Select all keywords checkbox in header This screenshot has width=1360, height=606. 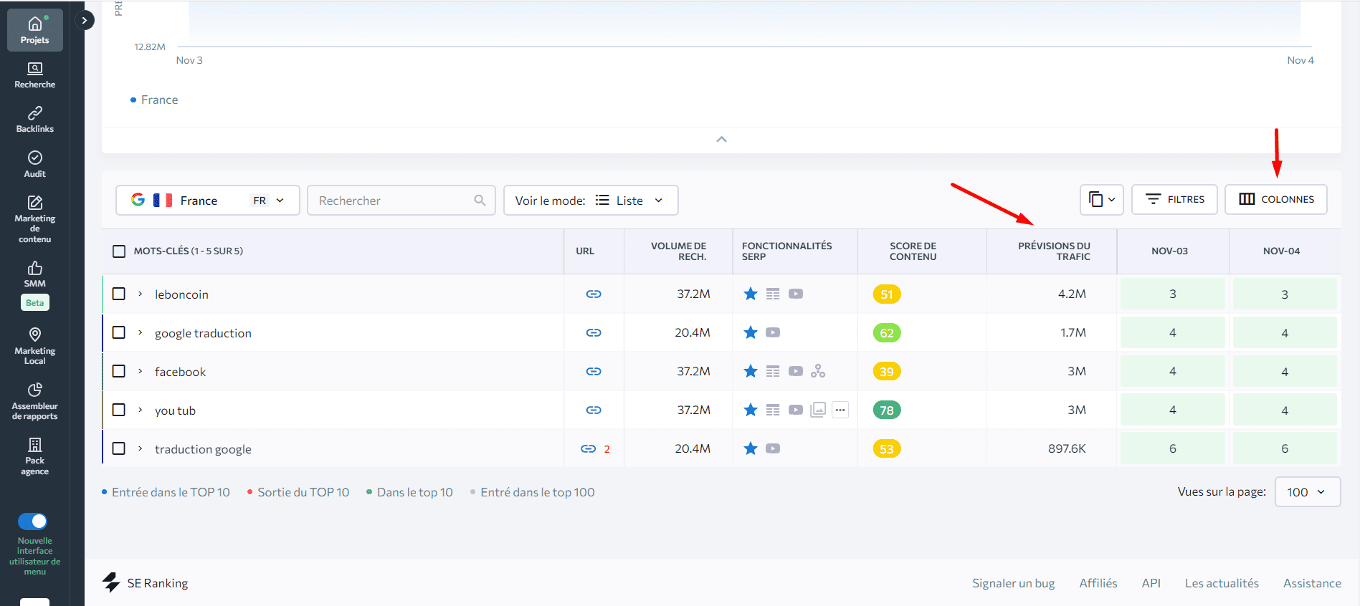pyautogui.click(x=119, y=251)
